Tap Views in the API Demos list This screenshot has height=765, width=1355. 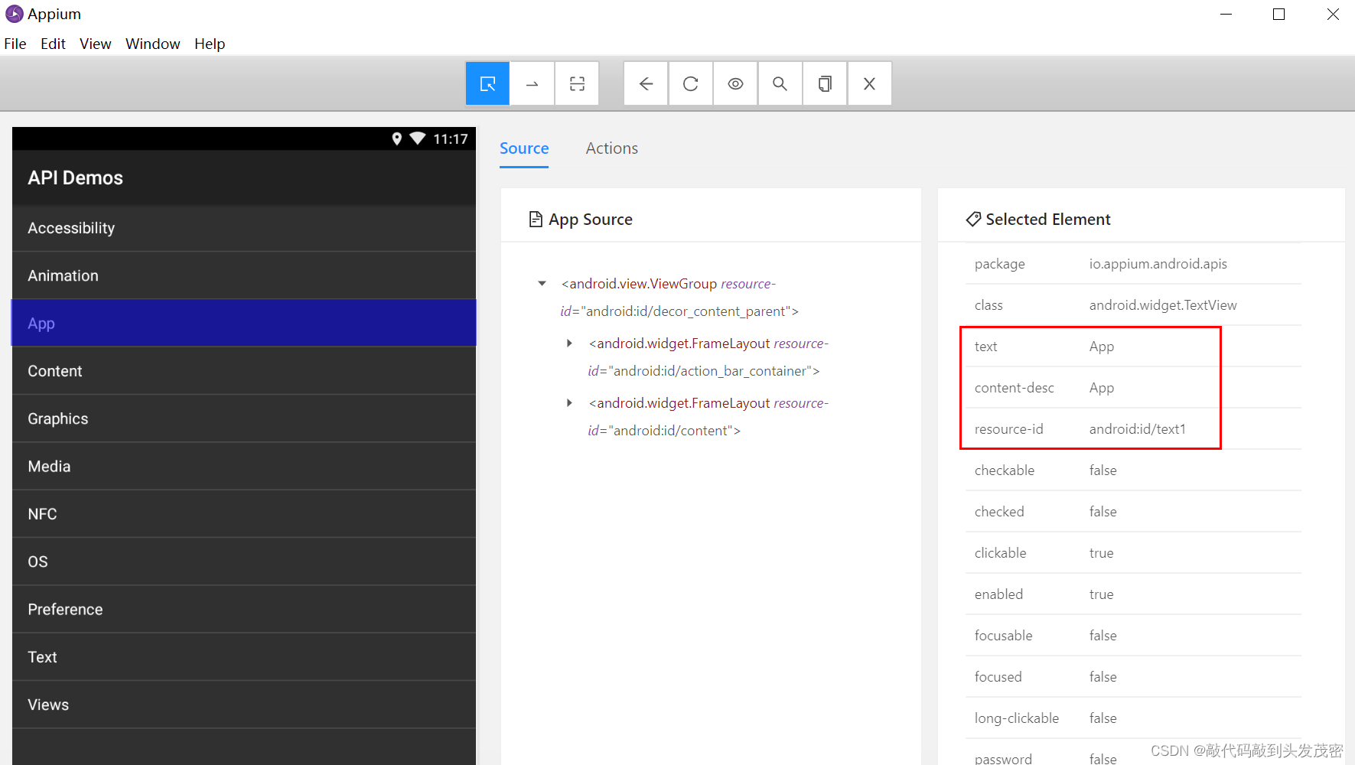pyautogui.click(x=244, y=705)
